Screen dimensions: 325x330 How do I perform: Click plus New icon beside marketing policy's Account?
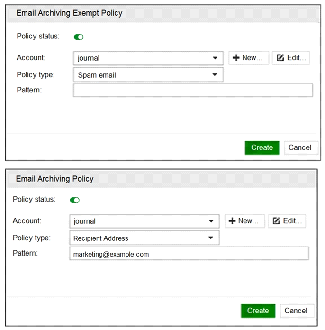(x=232, y=221)
